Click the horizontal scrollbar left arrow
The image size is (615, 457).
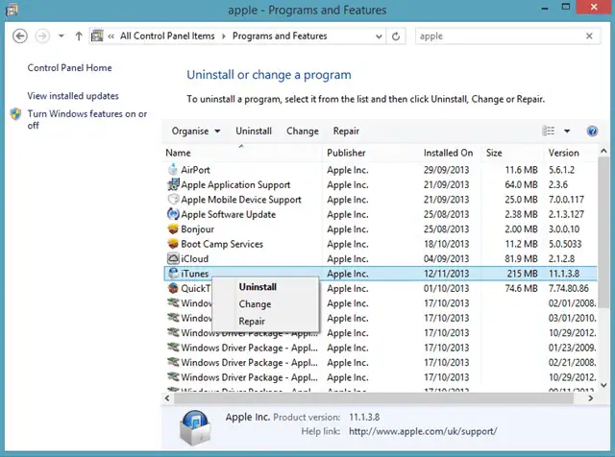[x=167, y=398]
